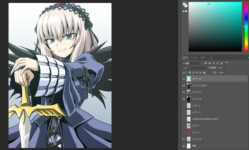Viewport: 249px width, 150px height.
Task: Lock all with the padlock icon
Action: [204, 73]
